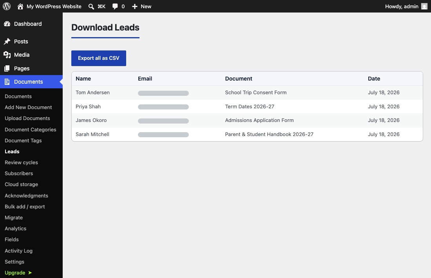The image size is (431, 278).
Task: Open Acknowledgments submenu item
Action: [26, 195]
